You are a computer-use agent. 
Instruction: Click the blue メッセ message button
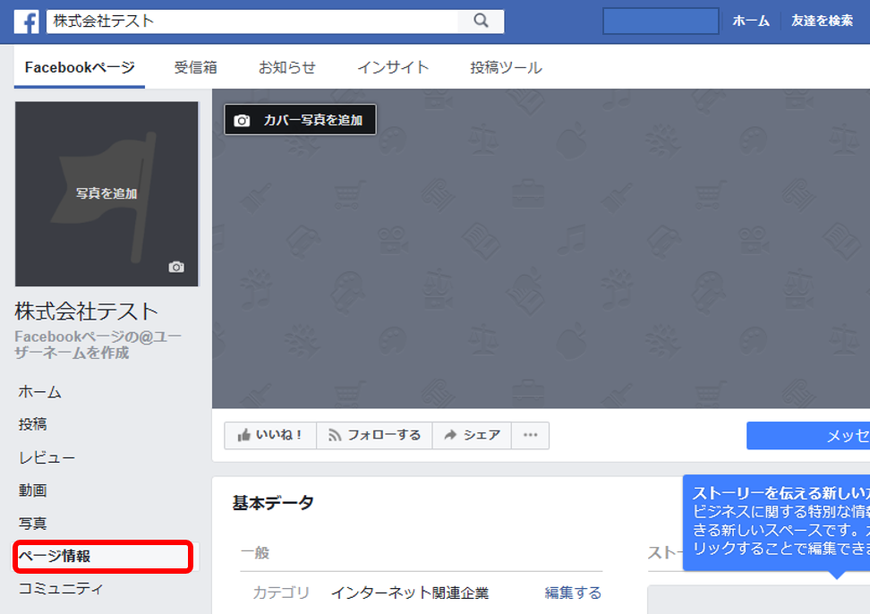click(808, 435)
